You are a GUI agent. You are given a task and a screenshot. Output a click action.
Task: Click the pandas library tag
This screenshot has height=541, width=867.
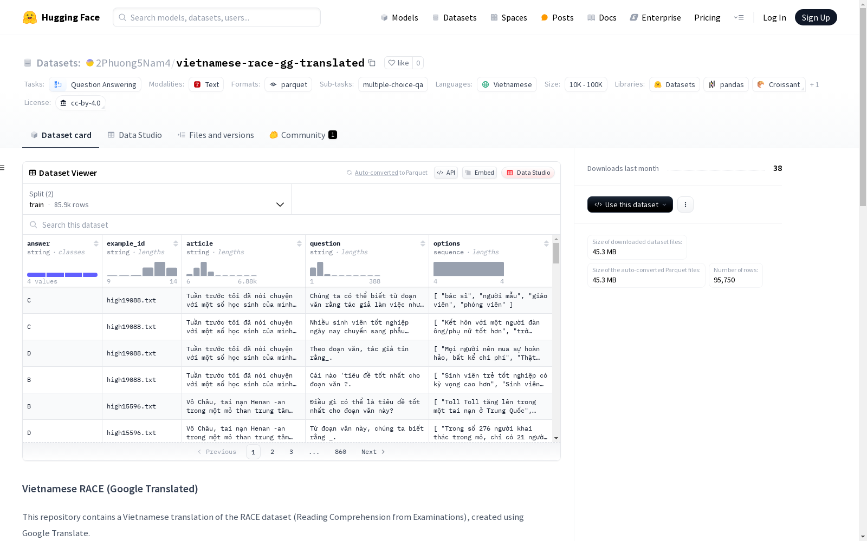726,84
